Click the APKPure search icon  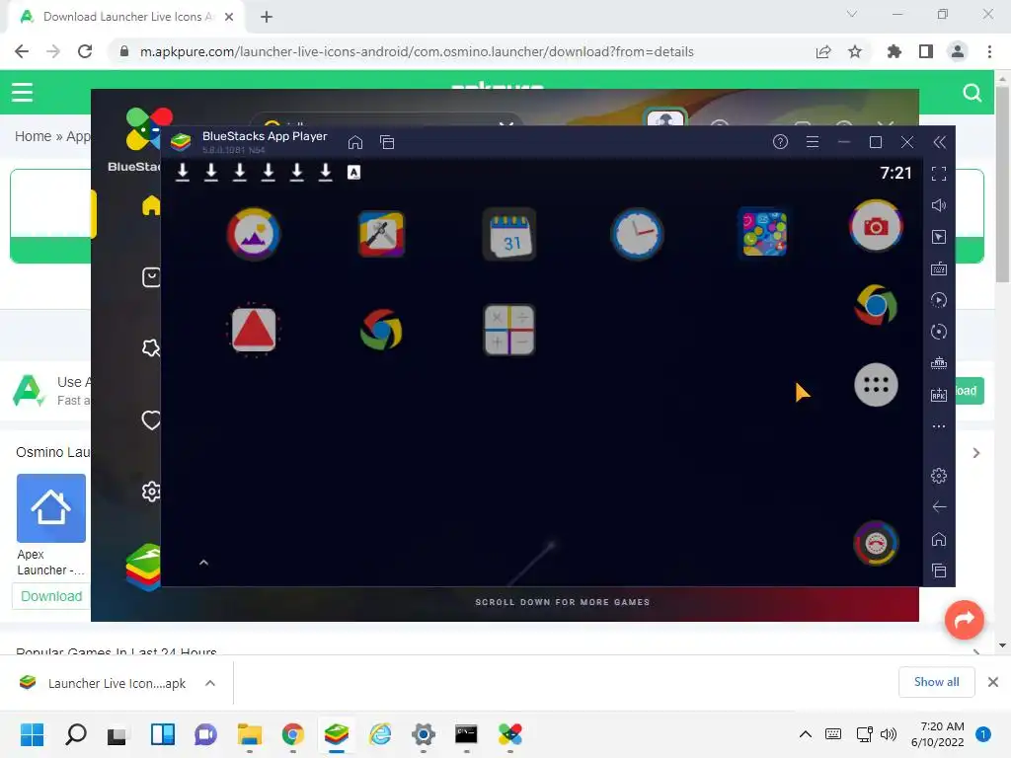[x=972, y=93]
